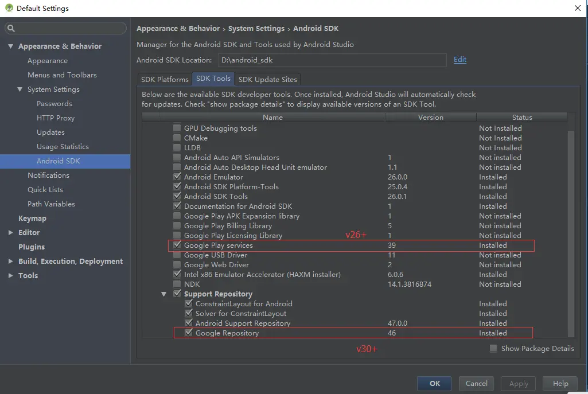Click the Android Studio logo in title bar
This screenshot has width=588, height=394.
[x=9, y=8]
